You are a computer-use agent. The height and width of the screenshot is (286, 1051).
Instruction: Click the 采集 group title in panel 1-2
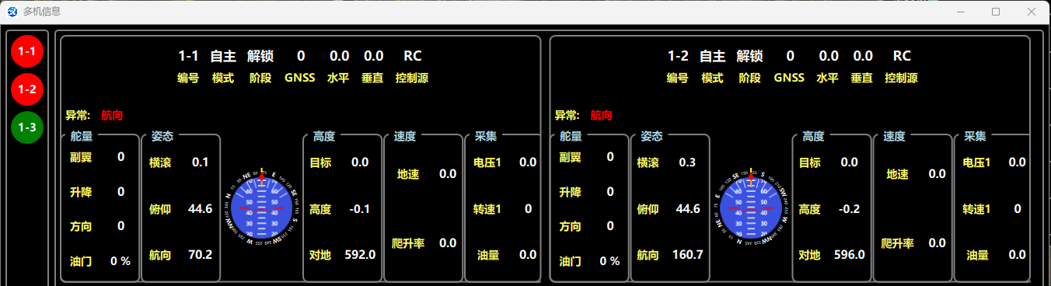point(975,136)
